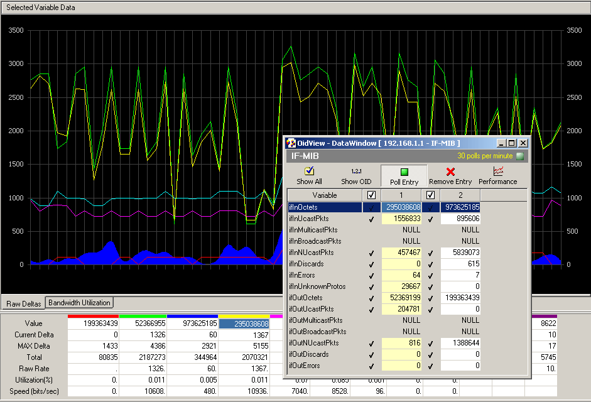Select the highlighted 295038608 Value cell
This screenshot has height=402, width=591.
click(x=244, y=324)
